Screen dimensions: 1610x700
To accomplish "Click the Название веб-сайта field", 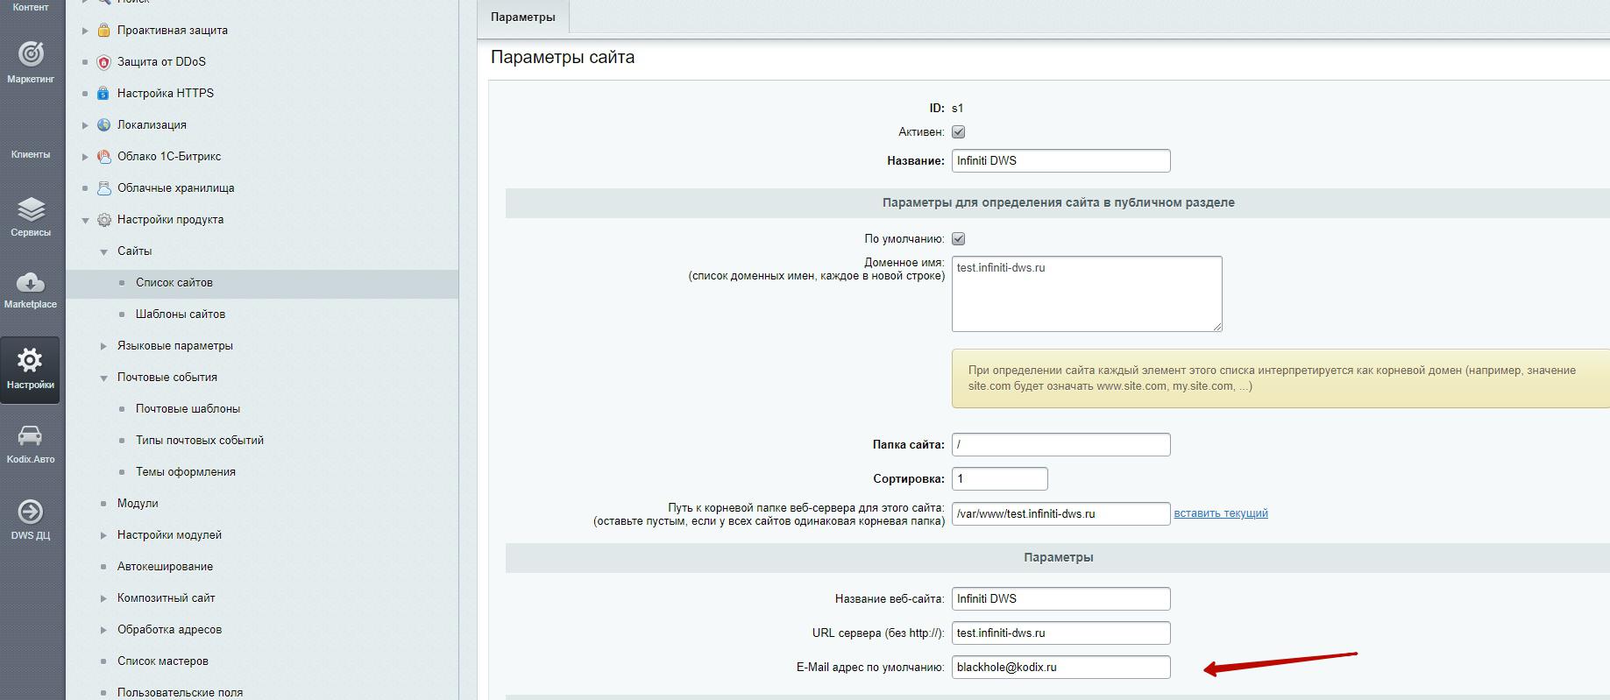I will tap(1060, 598).
